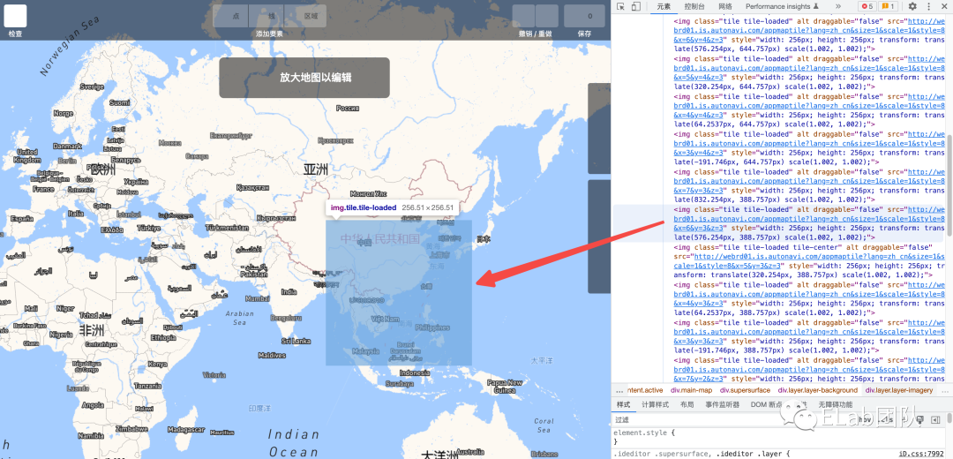Image resolution: width=953 pixels, height=459 pixels.
Task: Click the 放大地图以编辑 zoom notice
Action: point(304,78)
